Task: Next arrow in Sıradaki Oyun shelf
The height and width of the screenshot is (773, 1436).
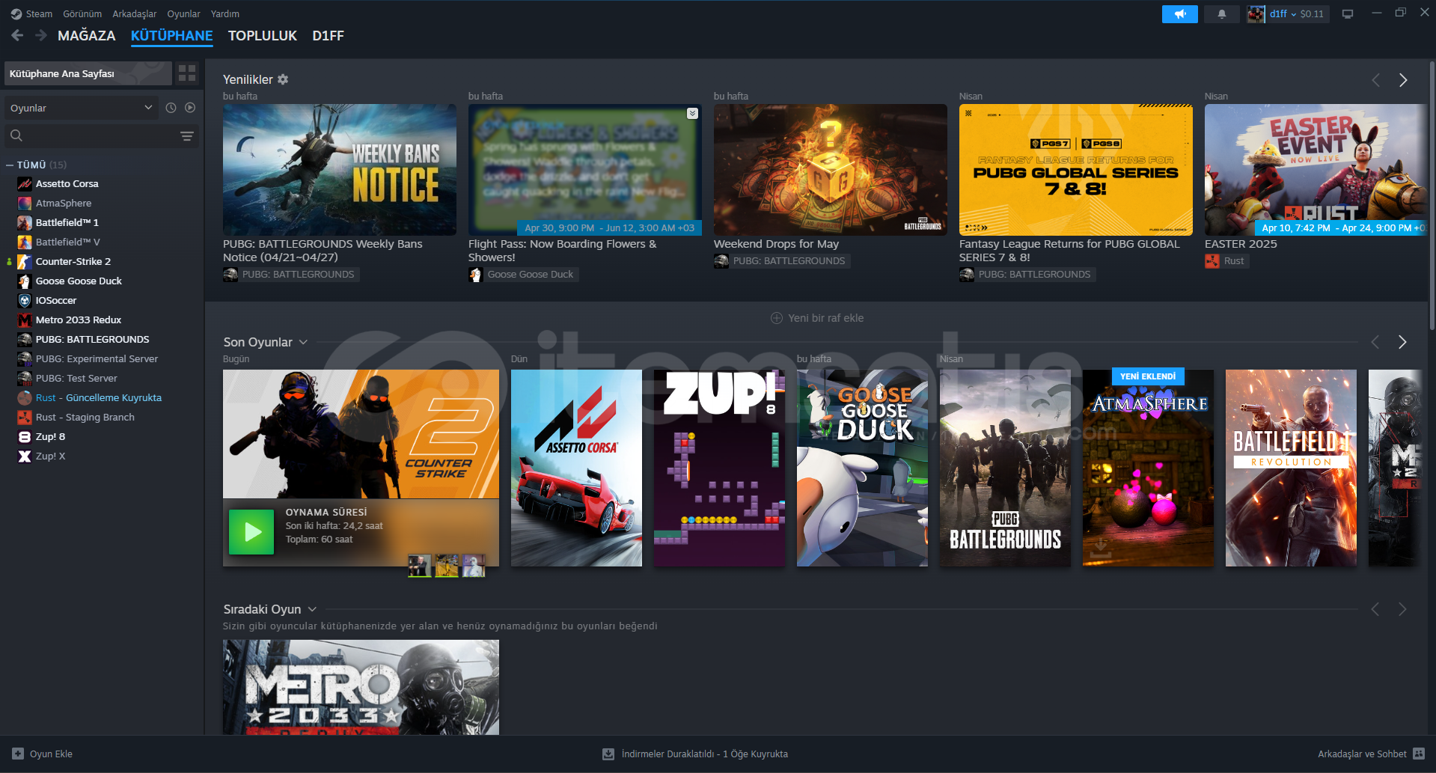Action: 1402,609
